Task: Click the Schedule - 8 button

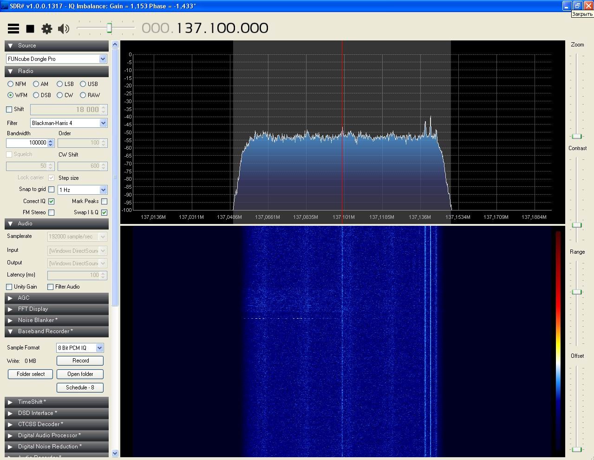Action: 80,388
